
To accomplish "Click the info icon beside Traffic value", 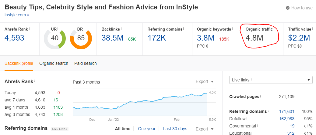I will coord(313,29).
